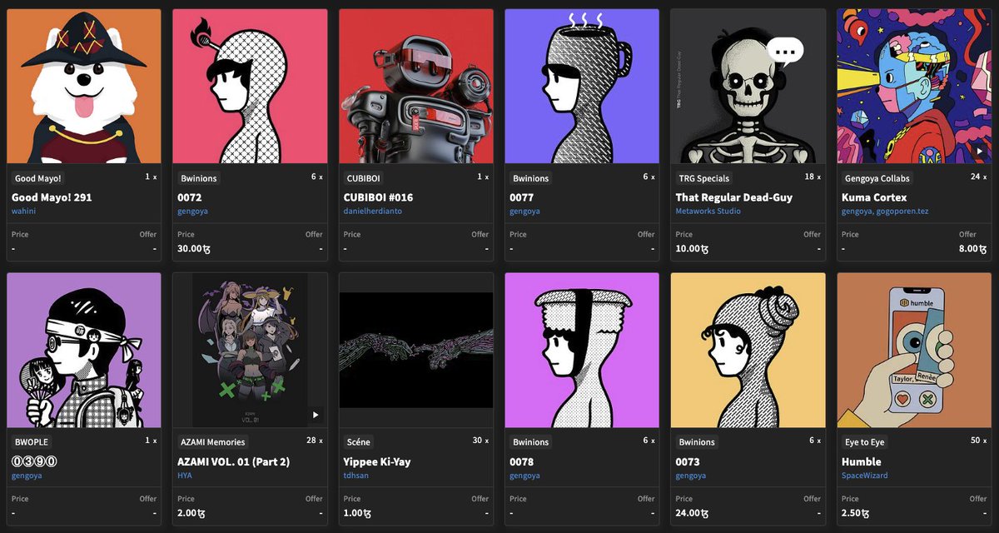The width and height of the screenshot is (999, 533).
Task: Open the ⓪③⑨⓪ item title
Action: tap(34, 461)
